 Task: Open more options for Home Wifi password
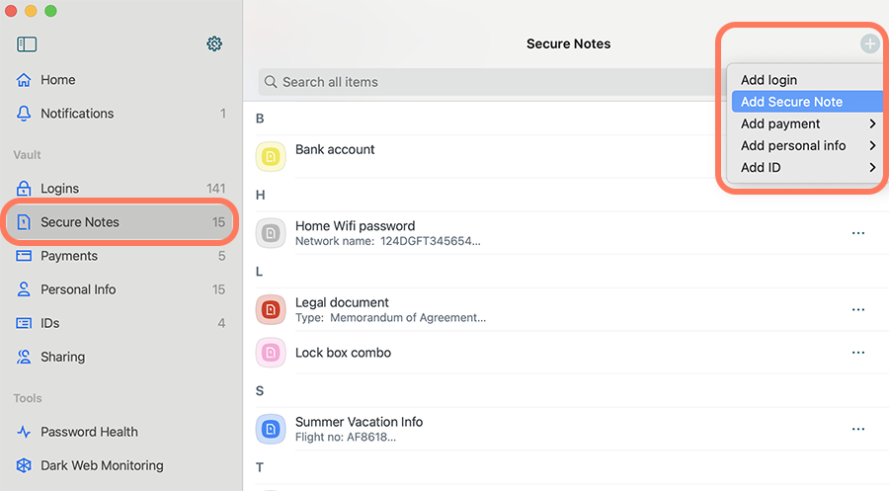pos(857,233)
